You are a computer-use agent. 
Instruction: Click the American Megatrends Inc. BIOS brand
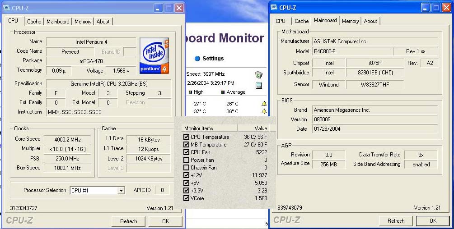(375, 110)
